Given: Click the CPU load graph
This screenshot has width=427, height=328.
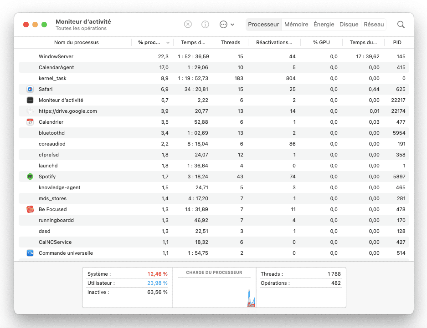Looking at the screenshot, I should 214,293.
